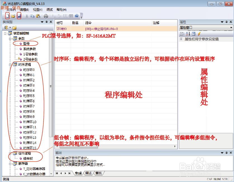Click the New file toolbar icon

(8, 16)
